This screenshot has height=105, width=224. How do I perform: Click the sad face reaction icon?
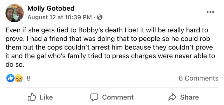[19, 78]
